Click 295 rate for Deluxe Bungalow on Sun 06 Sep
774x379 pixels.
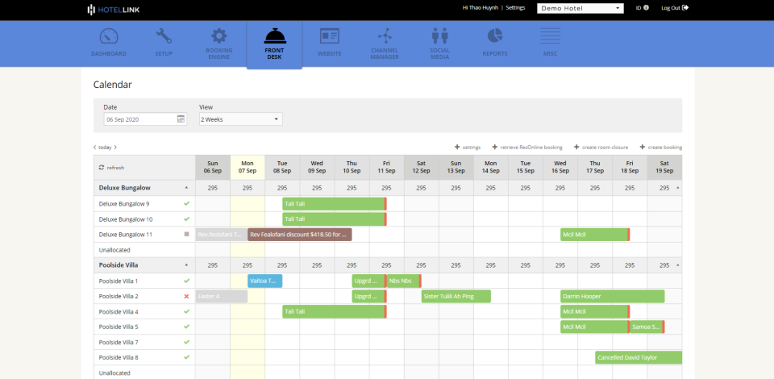[213, 188]
